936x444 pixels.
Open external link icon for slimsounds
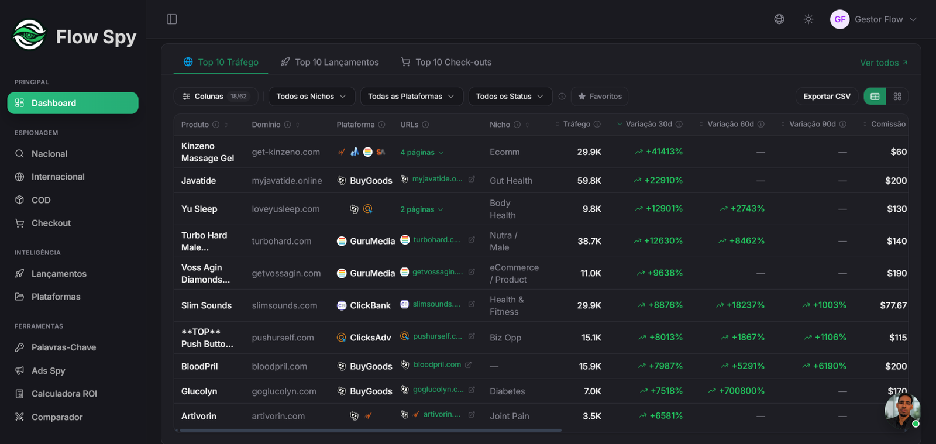pos(472,304)
